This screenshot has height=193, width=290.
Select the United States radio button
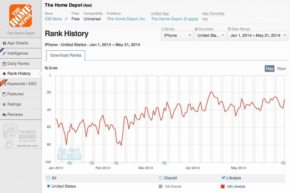(49, 186)
